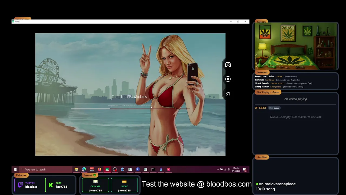Viewport: 346px width, 195px height.
Task: Select the green monitor app on taskbar
Action: tap(107, 170)
